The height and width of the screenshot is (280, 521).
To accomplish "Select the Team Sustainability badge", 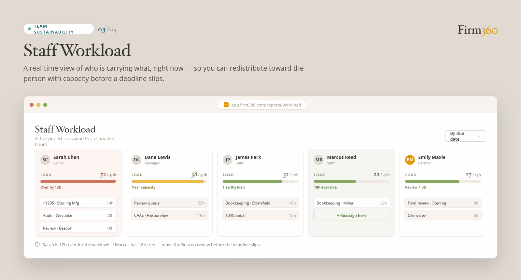I will (59, 29).
